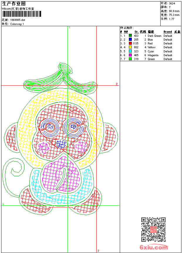Click the 'Wilcom' studio name line
182x253 pixels.
point(18,9)
